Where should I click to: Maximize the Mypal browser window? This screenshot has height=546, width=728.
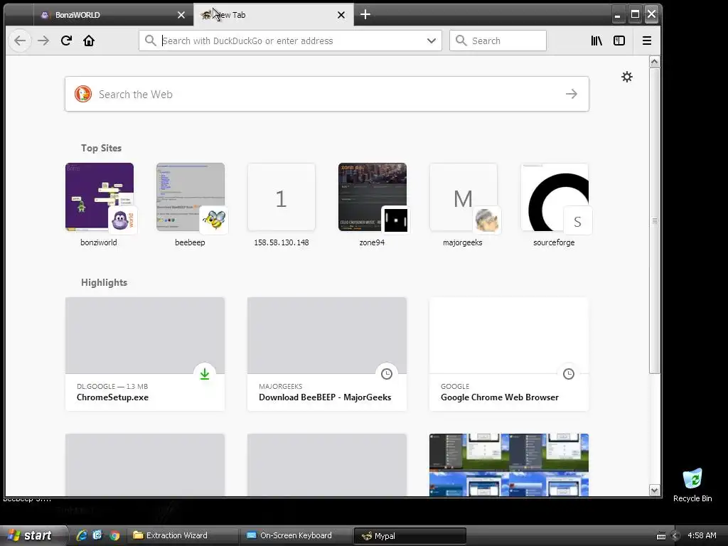coord(635,14)
